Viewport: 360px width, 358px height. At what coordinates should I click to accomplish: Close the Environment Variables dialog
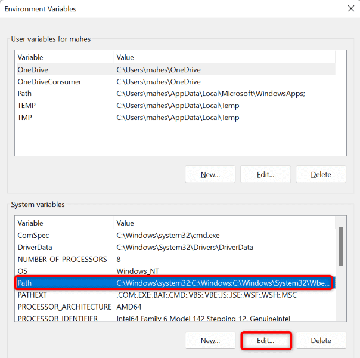[351, 9]
